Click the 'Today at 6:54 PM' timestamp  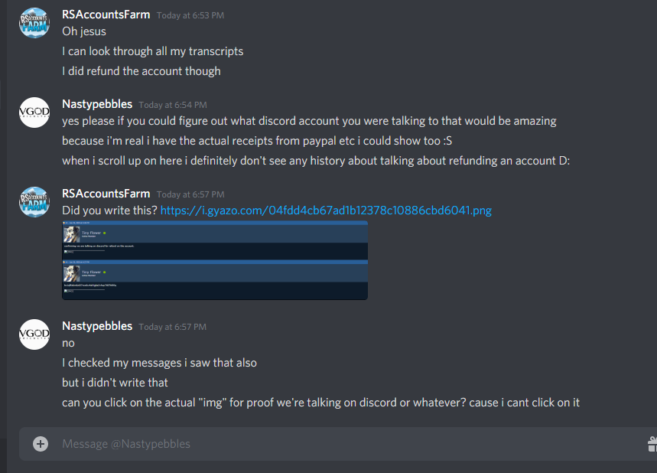173,105
